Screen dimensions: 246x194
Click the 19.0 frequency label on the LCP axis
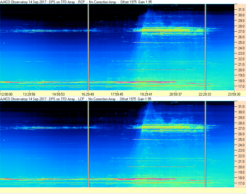pyautogui.click(x=241, y=172)
